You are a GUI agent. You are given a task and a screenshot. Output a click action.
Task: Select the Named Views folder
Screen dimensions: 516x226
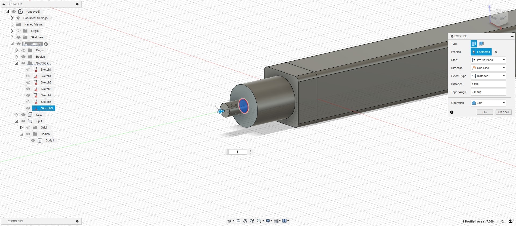[33, 24]
